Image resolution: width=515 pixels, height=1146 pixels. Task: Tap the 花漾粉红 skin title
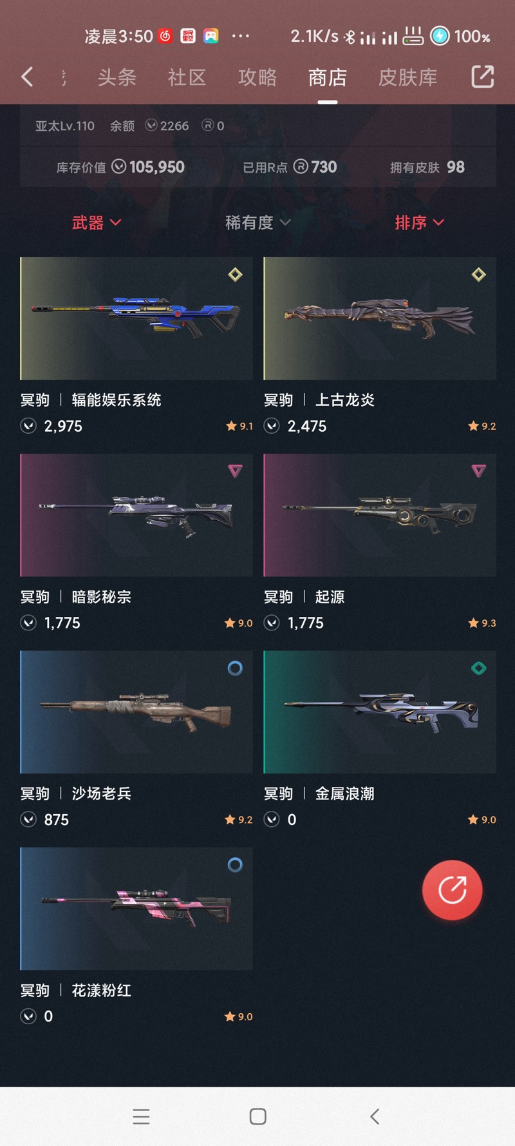[x=101, y=991]
